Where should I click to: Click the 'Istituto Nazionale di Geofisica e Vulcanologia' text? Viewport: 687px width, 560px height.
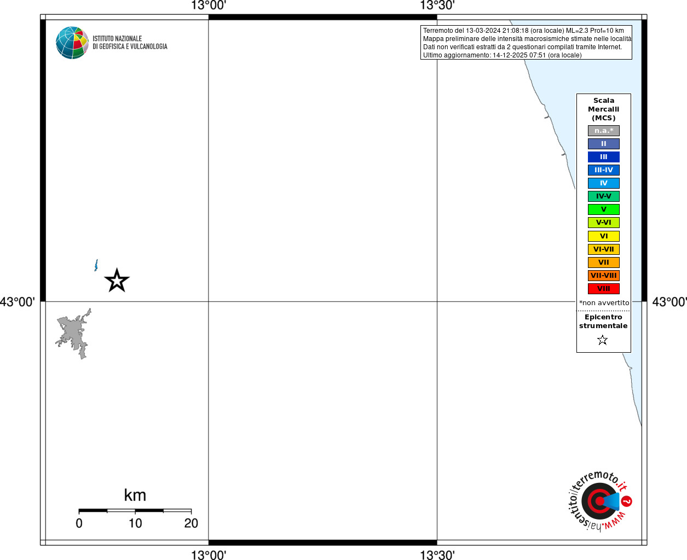tap(130, 43)
